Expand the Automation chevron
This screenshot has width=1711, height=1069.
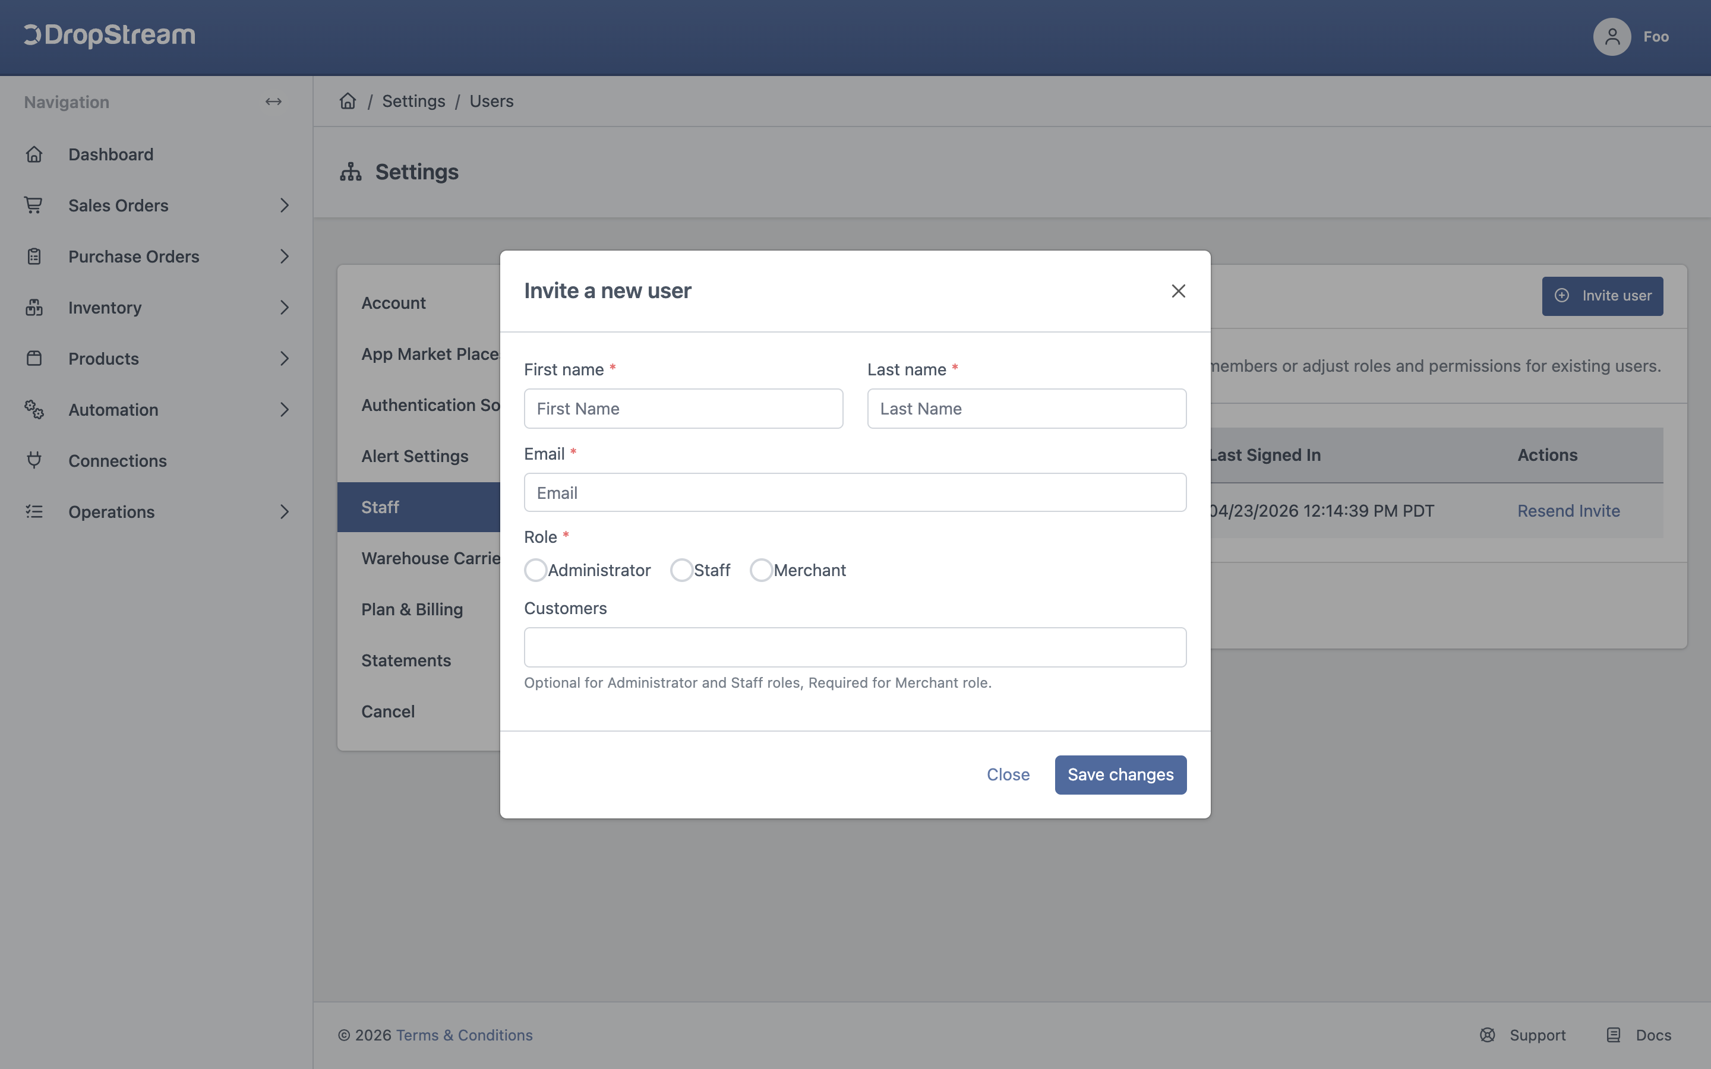click(x=284, y=409)
